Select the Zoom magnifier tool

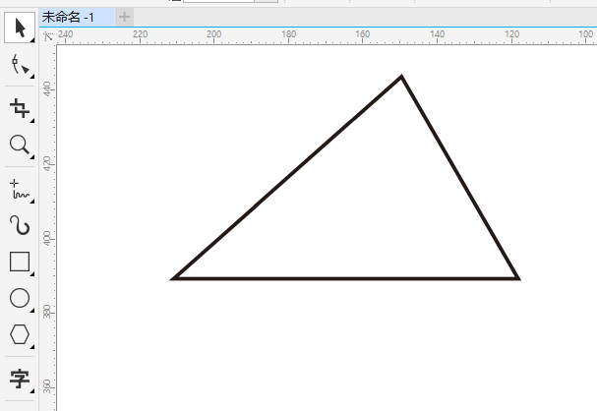pos(20,145)
